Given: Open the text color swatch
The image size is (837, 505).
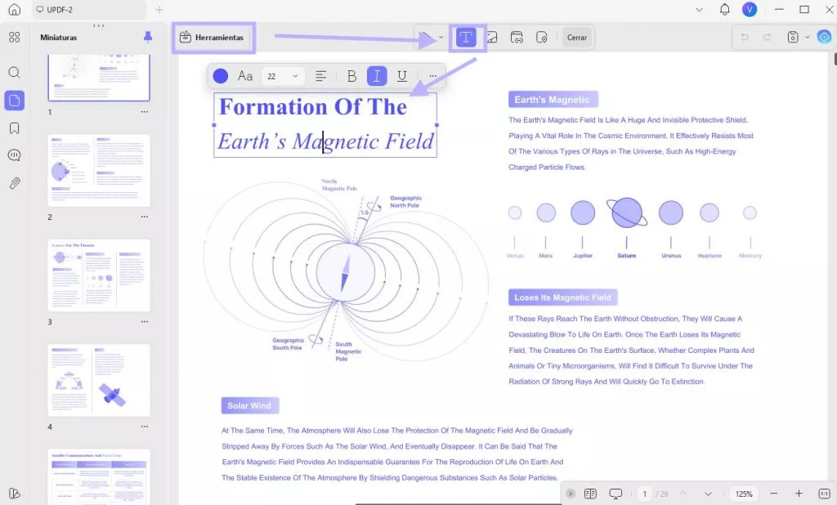Looking at the screenshot, I should point(221,76).
